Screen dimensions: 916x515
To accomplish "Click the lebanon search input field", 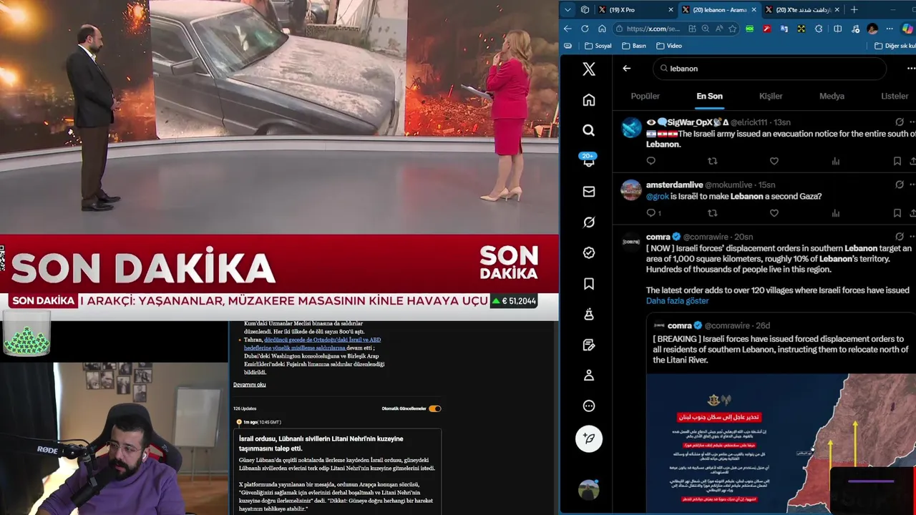I will click(769, 69).
